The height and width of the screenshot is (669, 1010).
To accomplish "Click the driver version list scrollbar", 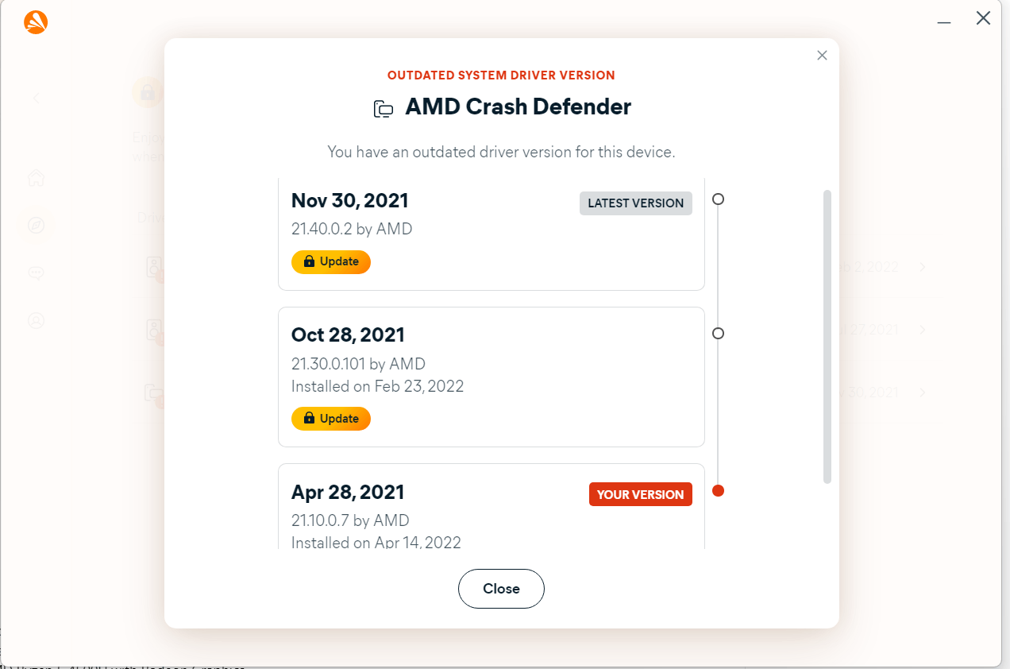I will (x=827, y=336).
